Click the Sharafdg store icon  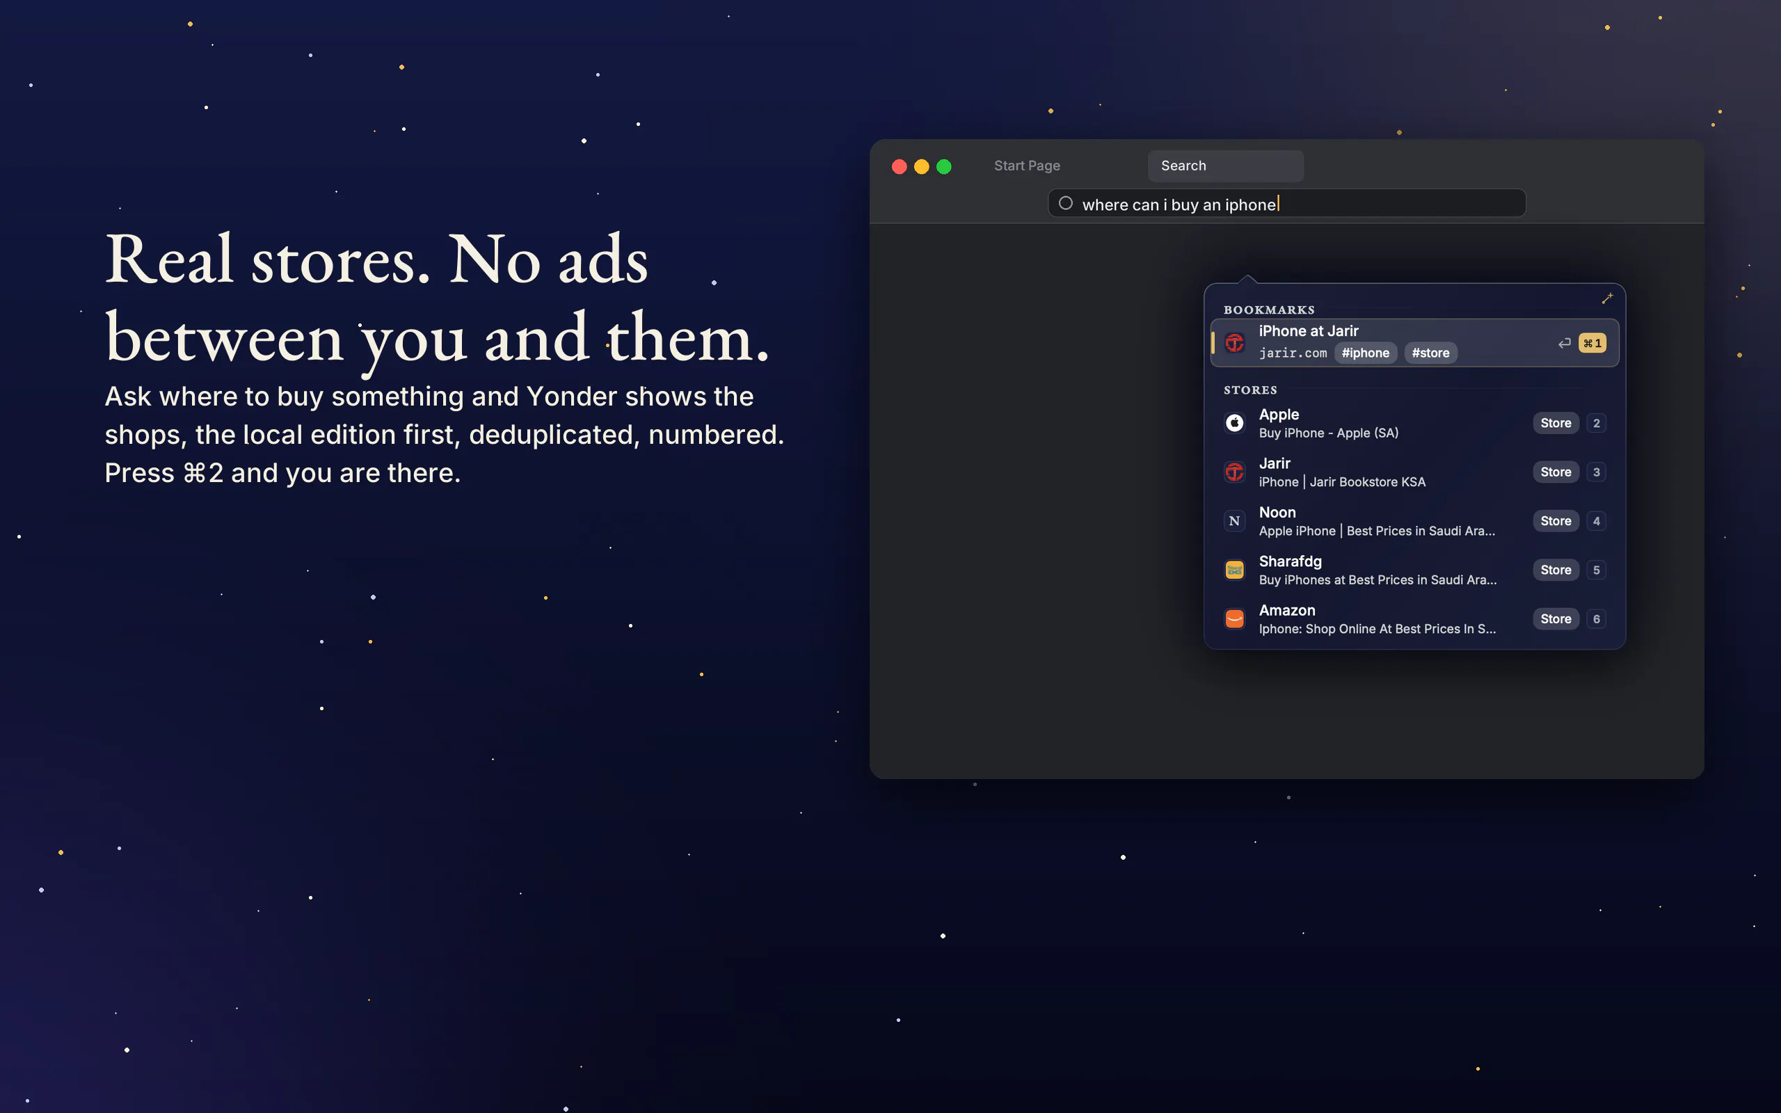point(1234,570)
